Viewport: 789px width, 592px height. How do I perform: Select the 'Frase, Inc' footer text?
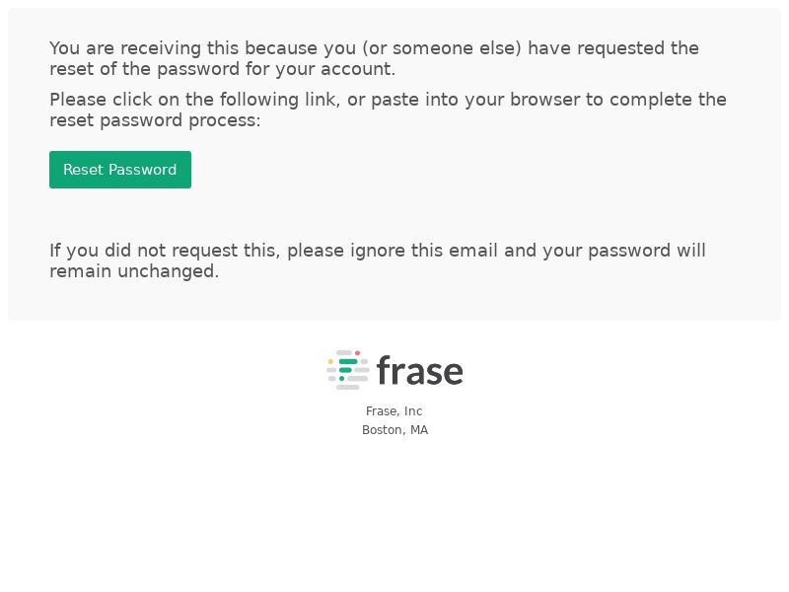point(394,411)
